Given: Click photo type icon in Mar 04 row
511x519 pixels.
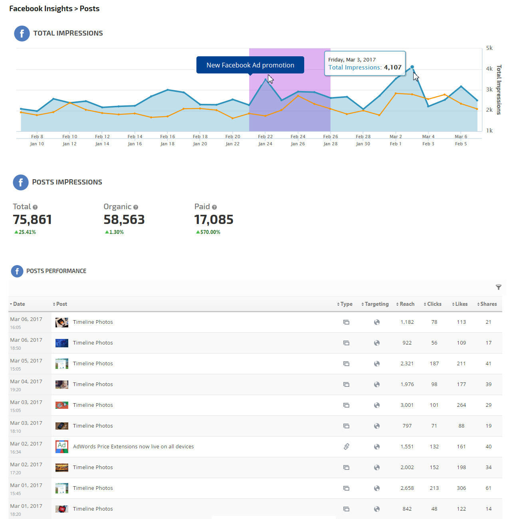Looking at the screenshot, I should pyautogui.click(x=346, y=384).
